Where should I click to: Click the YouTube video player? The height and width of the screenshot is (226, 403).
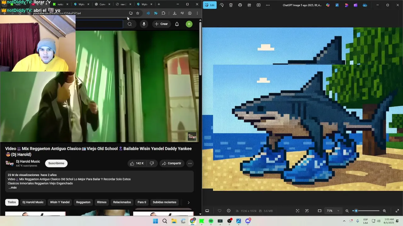coord(100,86)
